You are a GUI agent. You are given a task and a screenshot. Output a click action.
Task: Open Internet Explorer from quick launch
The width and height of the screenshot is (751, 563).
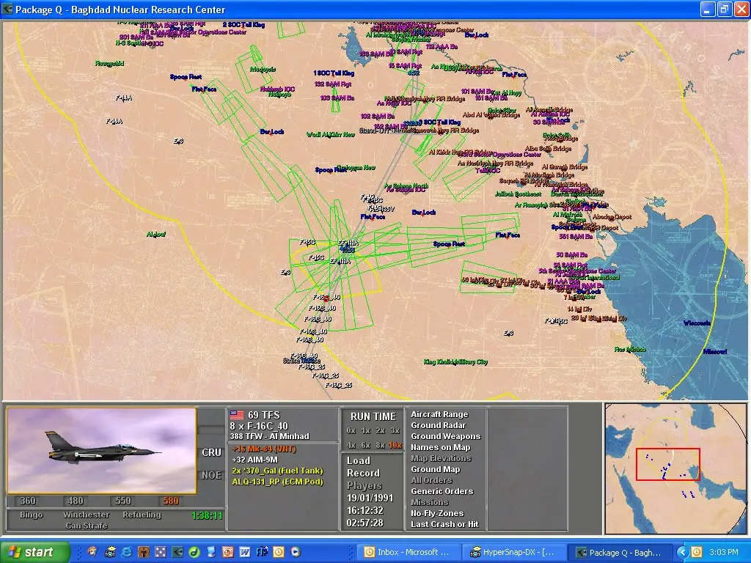[x=126, y=552]
